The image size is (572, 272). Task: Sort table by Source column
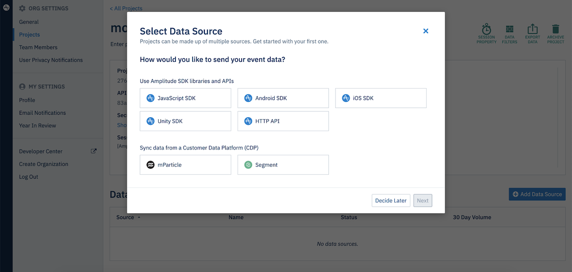[x=128, y=217]
